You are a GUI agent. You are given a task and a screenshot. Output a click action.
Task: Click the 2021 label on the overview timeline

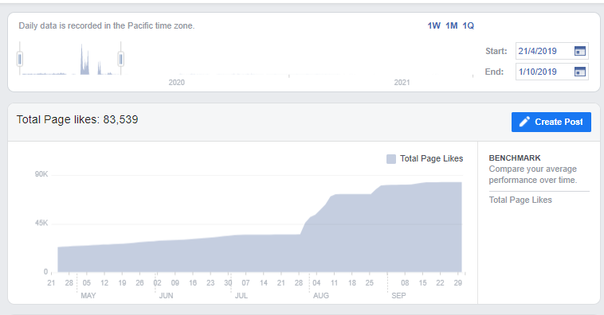tap(402, 82)
